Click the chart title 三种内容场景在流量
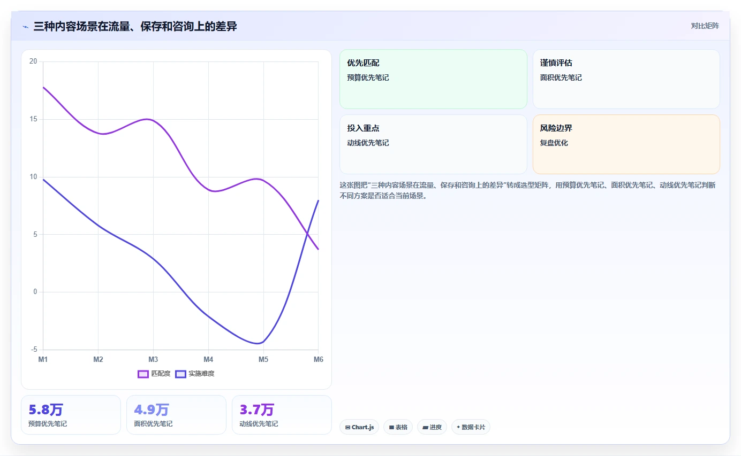This screenshot has width=741, height=456. click(134, 26)
